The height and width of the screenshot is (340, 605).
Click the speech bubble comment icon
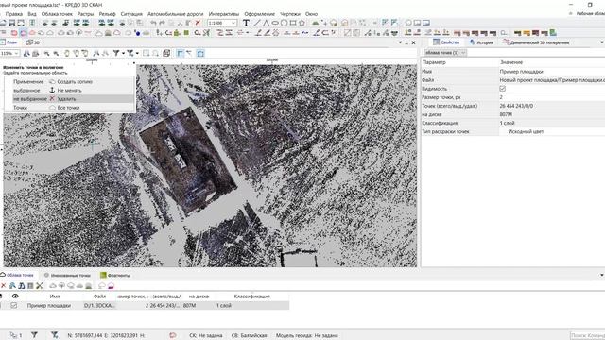click(x=408, y=23)
